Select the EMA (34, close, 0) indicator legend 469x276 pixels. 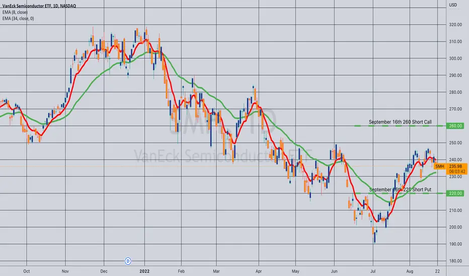[x=18, y=19]
